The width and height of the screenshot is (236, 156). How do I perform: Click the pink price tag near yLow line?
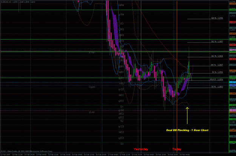click(x=233, y=110)
